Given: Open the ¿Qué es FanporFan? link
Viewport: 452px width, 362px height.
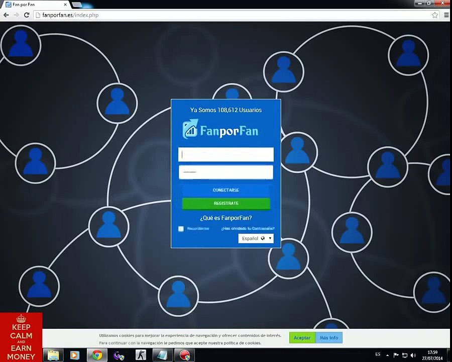Looking at the screenshot, I should 226,218.
